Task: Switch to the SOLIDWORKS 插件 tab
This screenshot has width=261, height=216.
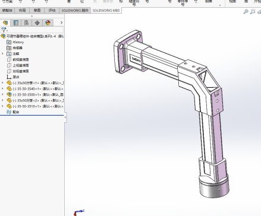Action: pos(75,10)
